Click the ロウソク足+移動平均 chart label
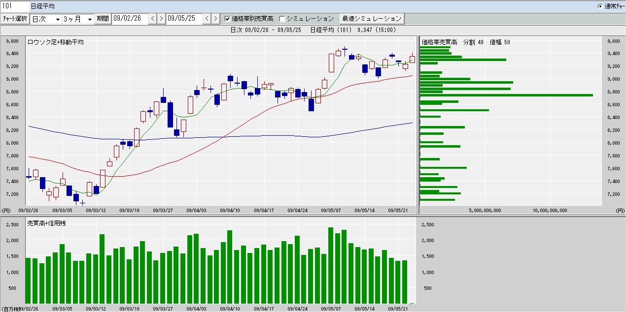This screenshot has height=312, width=626. (x=55, y=42)
